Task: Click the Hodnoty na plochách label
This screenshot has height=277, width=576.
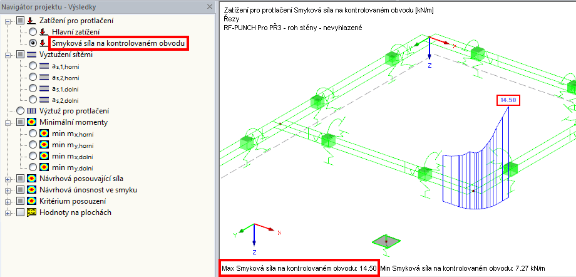Action: pyautogui.click(x=75, y=212)
